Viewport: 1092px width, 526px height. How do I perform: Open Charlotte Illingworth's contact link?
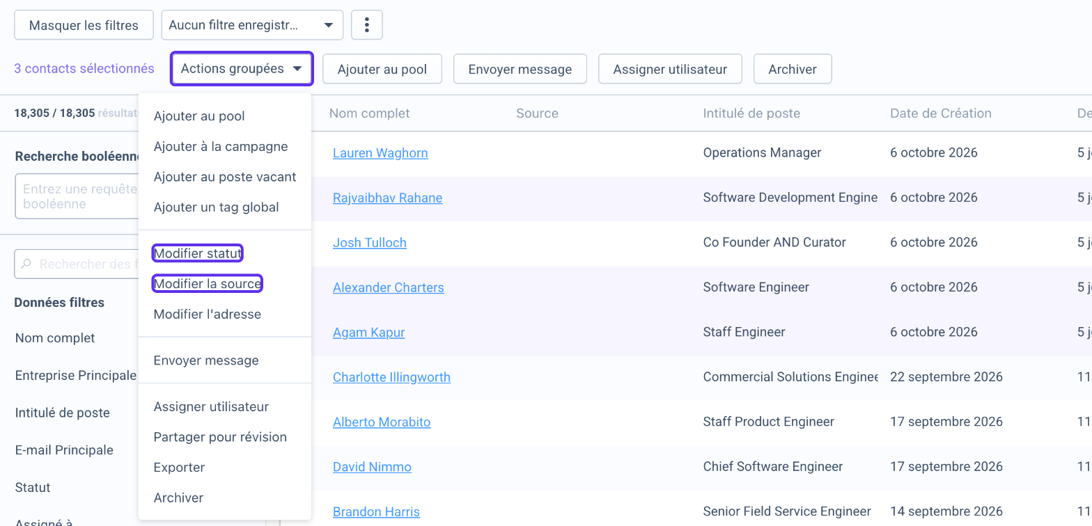tap(391, 377)
